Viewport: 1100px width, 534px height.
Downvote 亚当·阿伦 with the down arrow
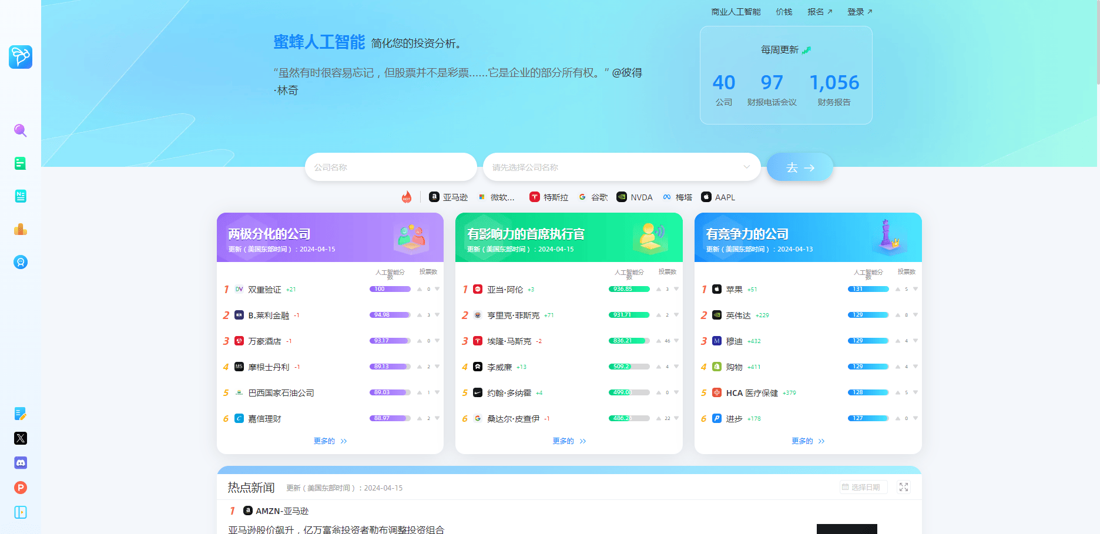(676, 289)
